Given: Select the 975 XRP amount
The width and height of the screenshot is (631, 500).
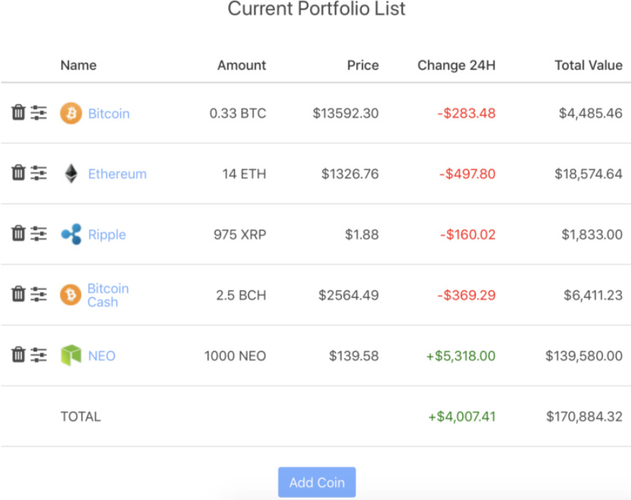Looking at the screenshot, I should [240, 235].
